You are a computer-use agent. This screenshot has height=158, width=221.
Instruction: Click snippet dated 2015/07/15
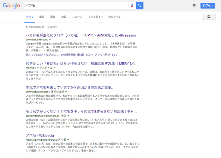[x=82, y=75]
